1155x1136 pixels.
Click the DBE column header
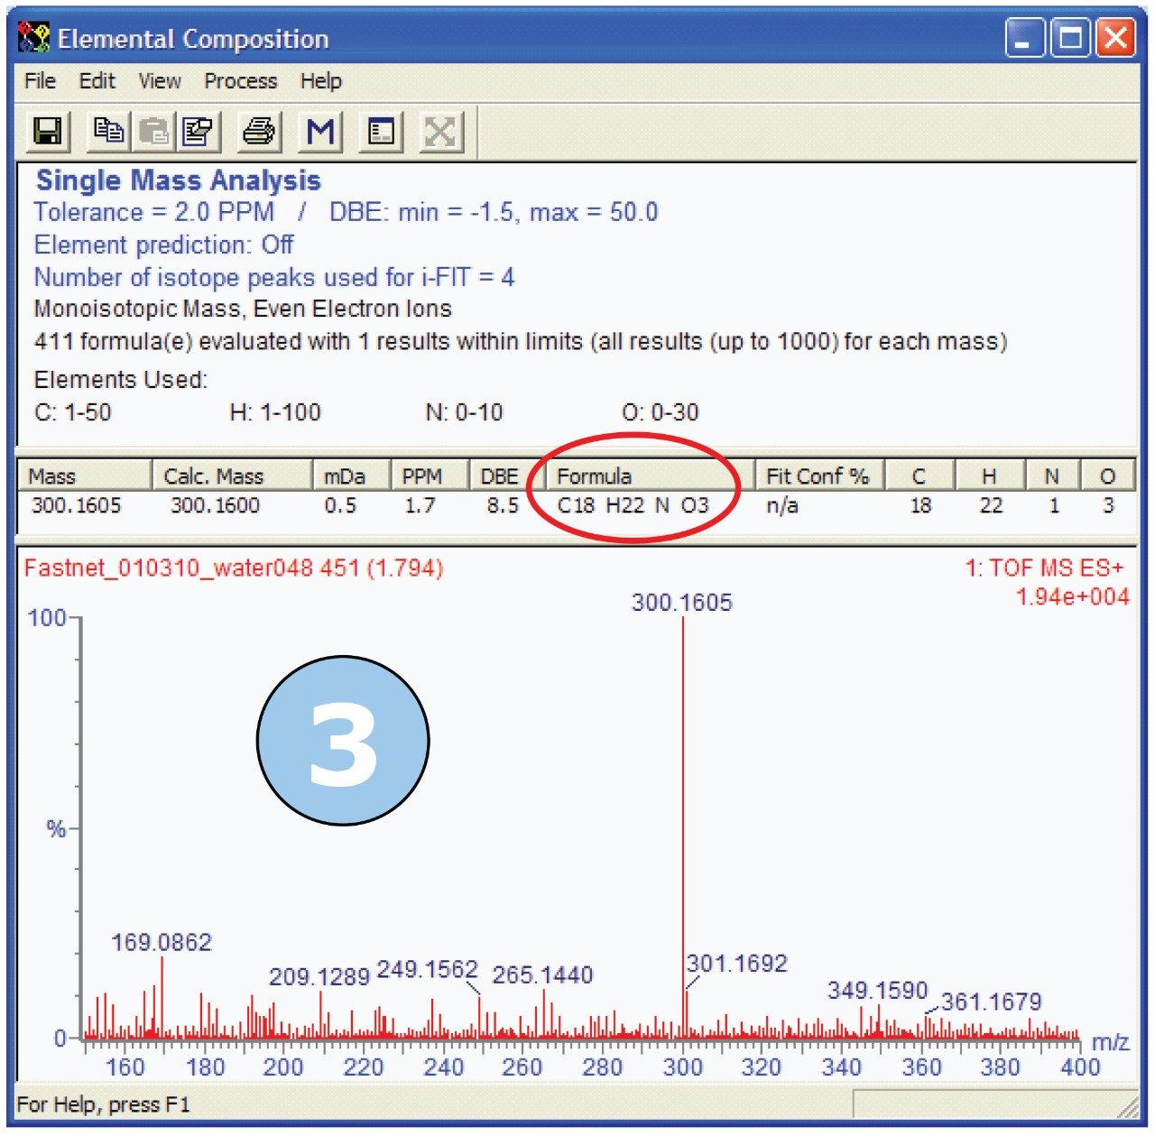pos(507,476)
